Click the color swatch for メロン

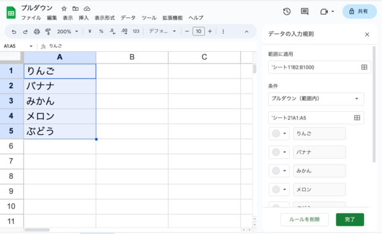276,189
